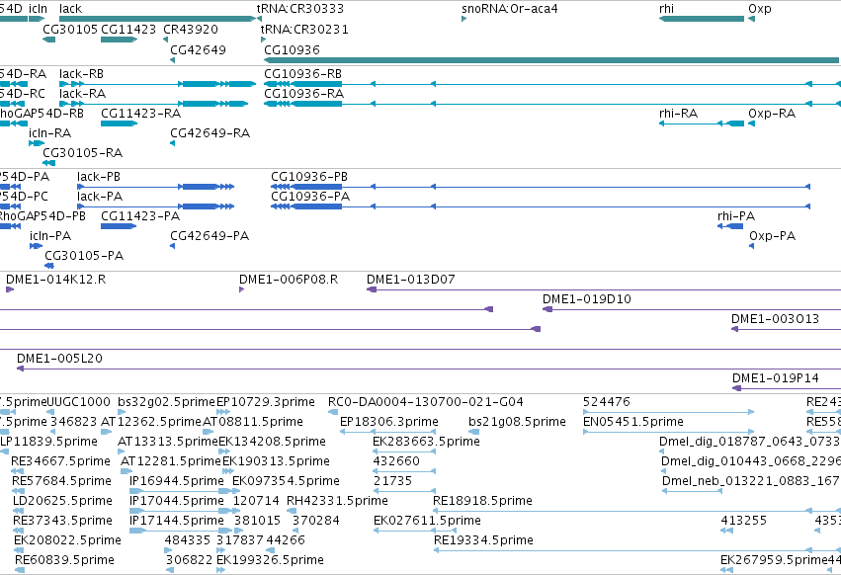Image resolution: width=841 pixels, height=575 pixels.
Task: Select the CG11423 gene label
Action: 128,30
